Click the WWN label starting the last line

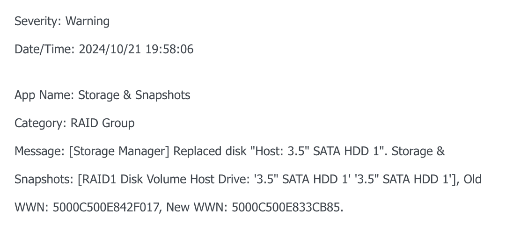[32, 207]
